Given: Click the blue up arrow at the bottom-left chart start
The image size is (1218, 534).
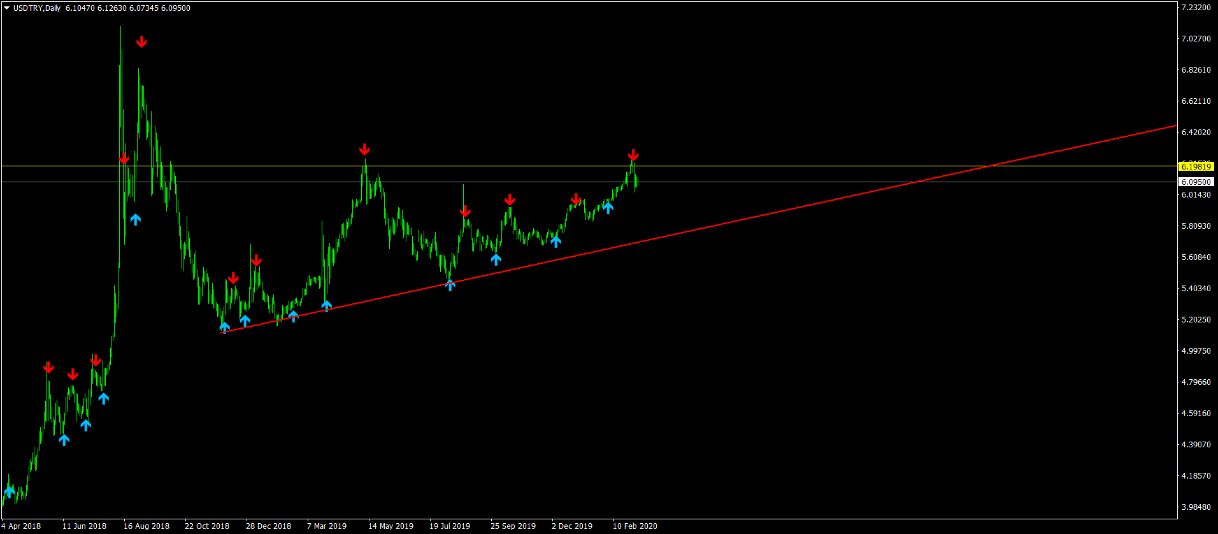Looking at the screenshot, I should pyautogui.click(x=10, y=491).
